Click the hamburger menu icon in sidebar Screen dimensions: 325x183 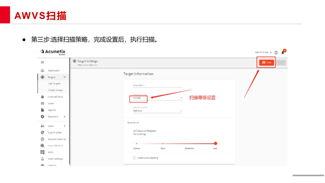[x=42, y=62]
